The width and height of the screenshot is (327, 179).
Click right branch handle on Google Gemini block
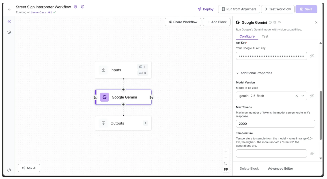point(151,97)
